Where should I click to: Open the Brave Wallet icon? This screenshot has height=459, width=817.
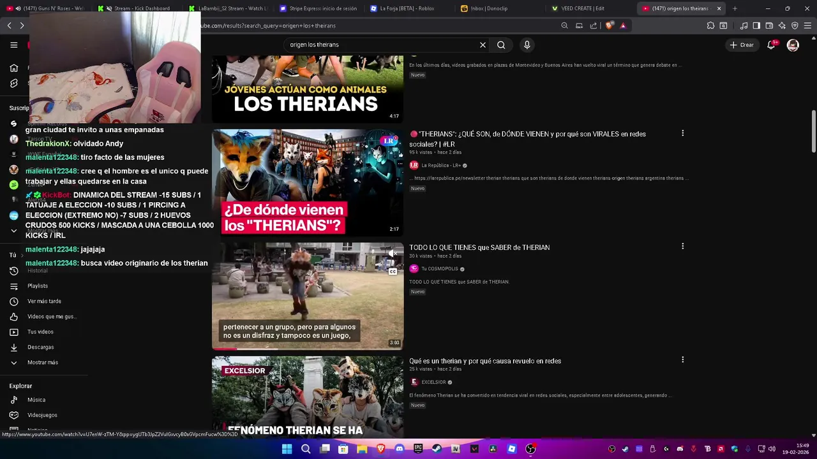pos(769,25)
